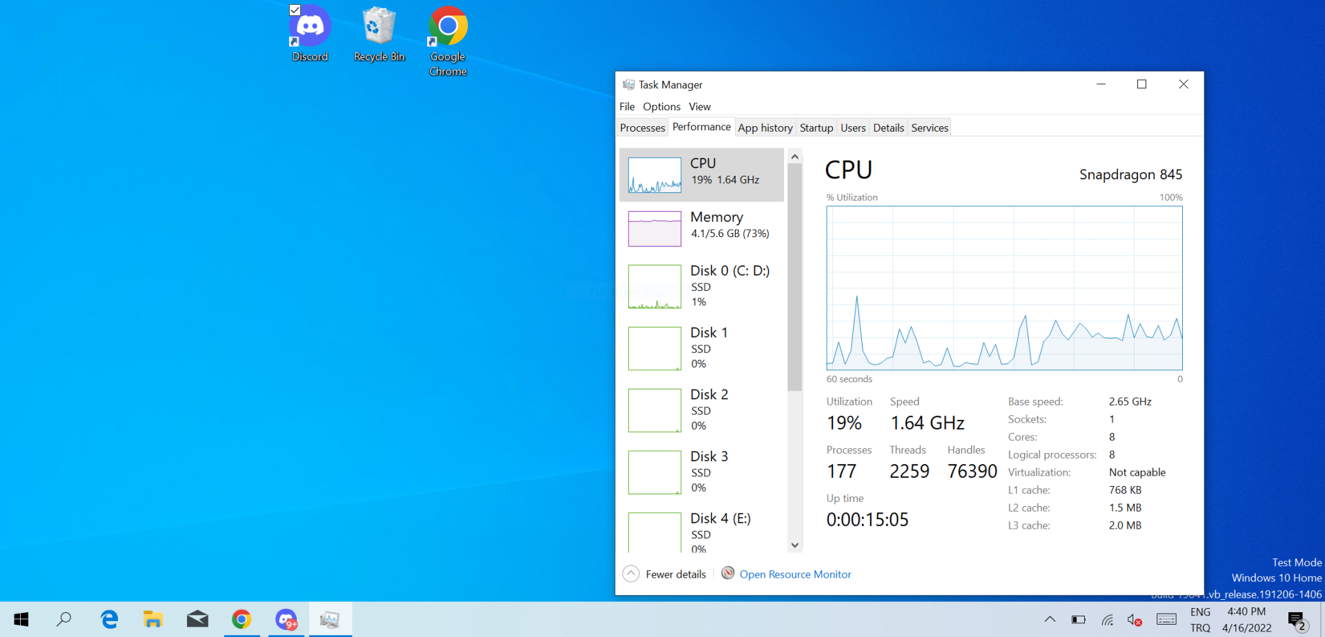Click the ENG TRQ language indicator

tap(1200, 619)
